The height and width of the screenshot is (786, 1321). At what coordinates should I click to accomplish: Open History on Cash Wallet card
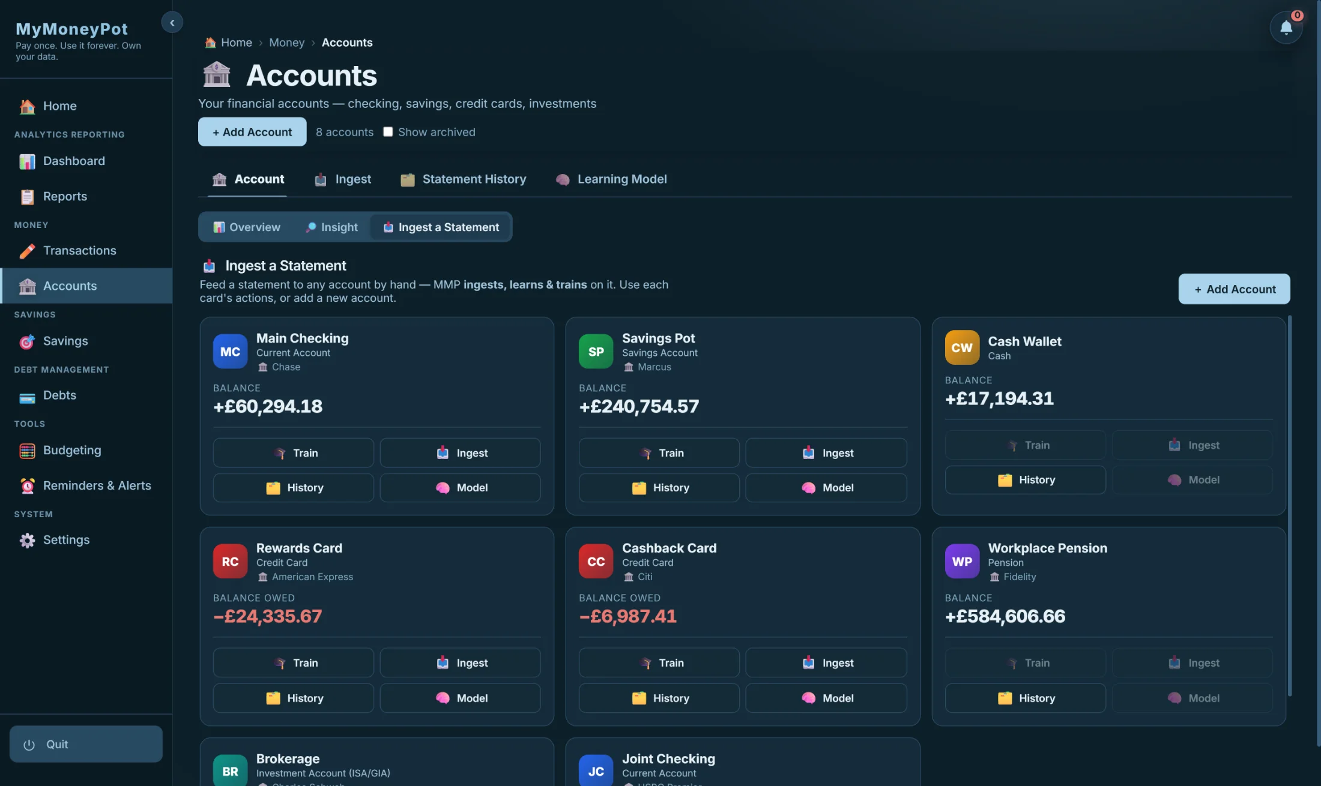click(1026, 480)
